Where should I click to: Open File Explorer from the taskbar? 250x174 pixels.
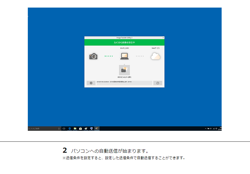(75, 129)
